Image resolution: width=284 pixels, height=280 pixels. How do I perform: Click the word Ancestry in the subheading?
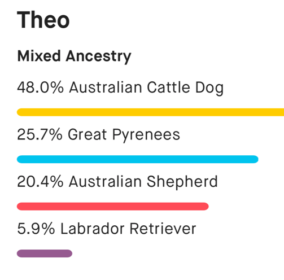point(98,56)
